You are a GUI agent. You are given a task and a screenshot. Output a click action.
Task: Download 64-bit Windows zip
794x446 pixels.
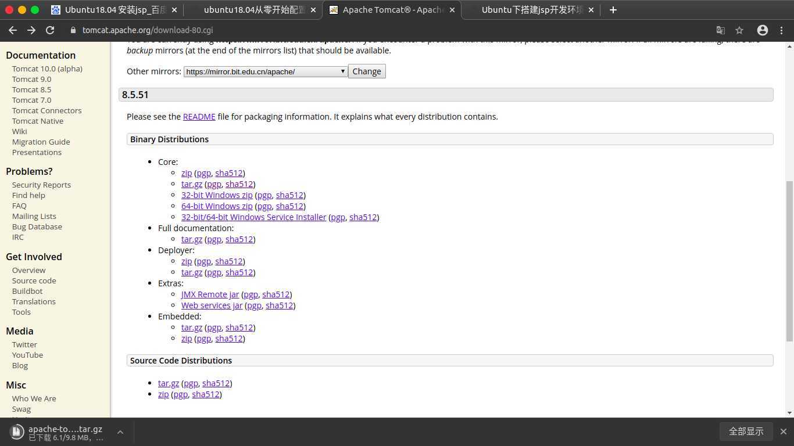coord(217,206)
